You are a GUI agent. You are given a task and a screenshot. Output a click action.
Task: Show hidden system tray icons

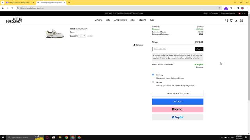222,137
